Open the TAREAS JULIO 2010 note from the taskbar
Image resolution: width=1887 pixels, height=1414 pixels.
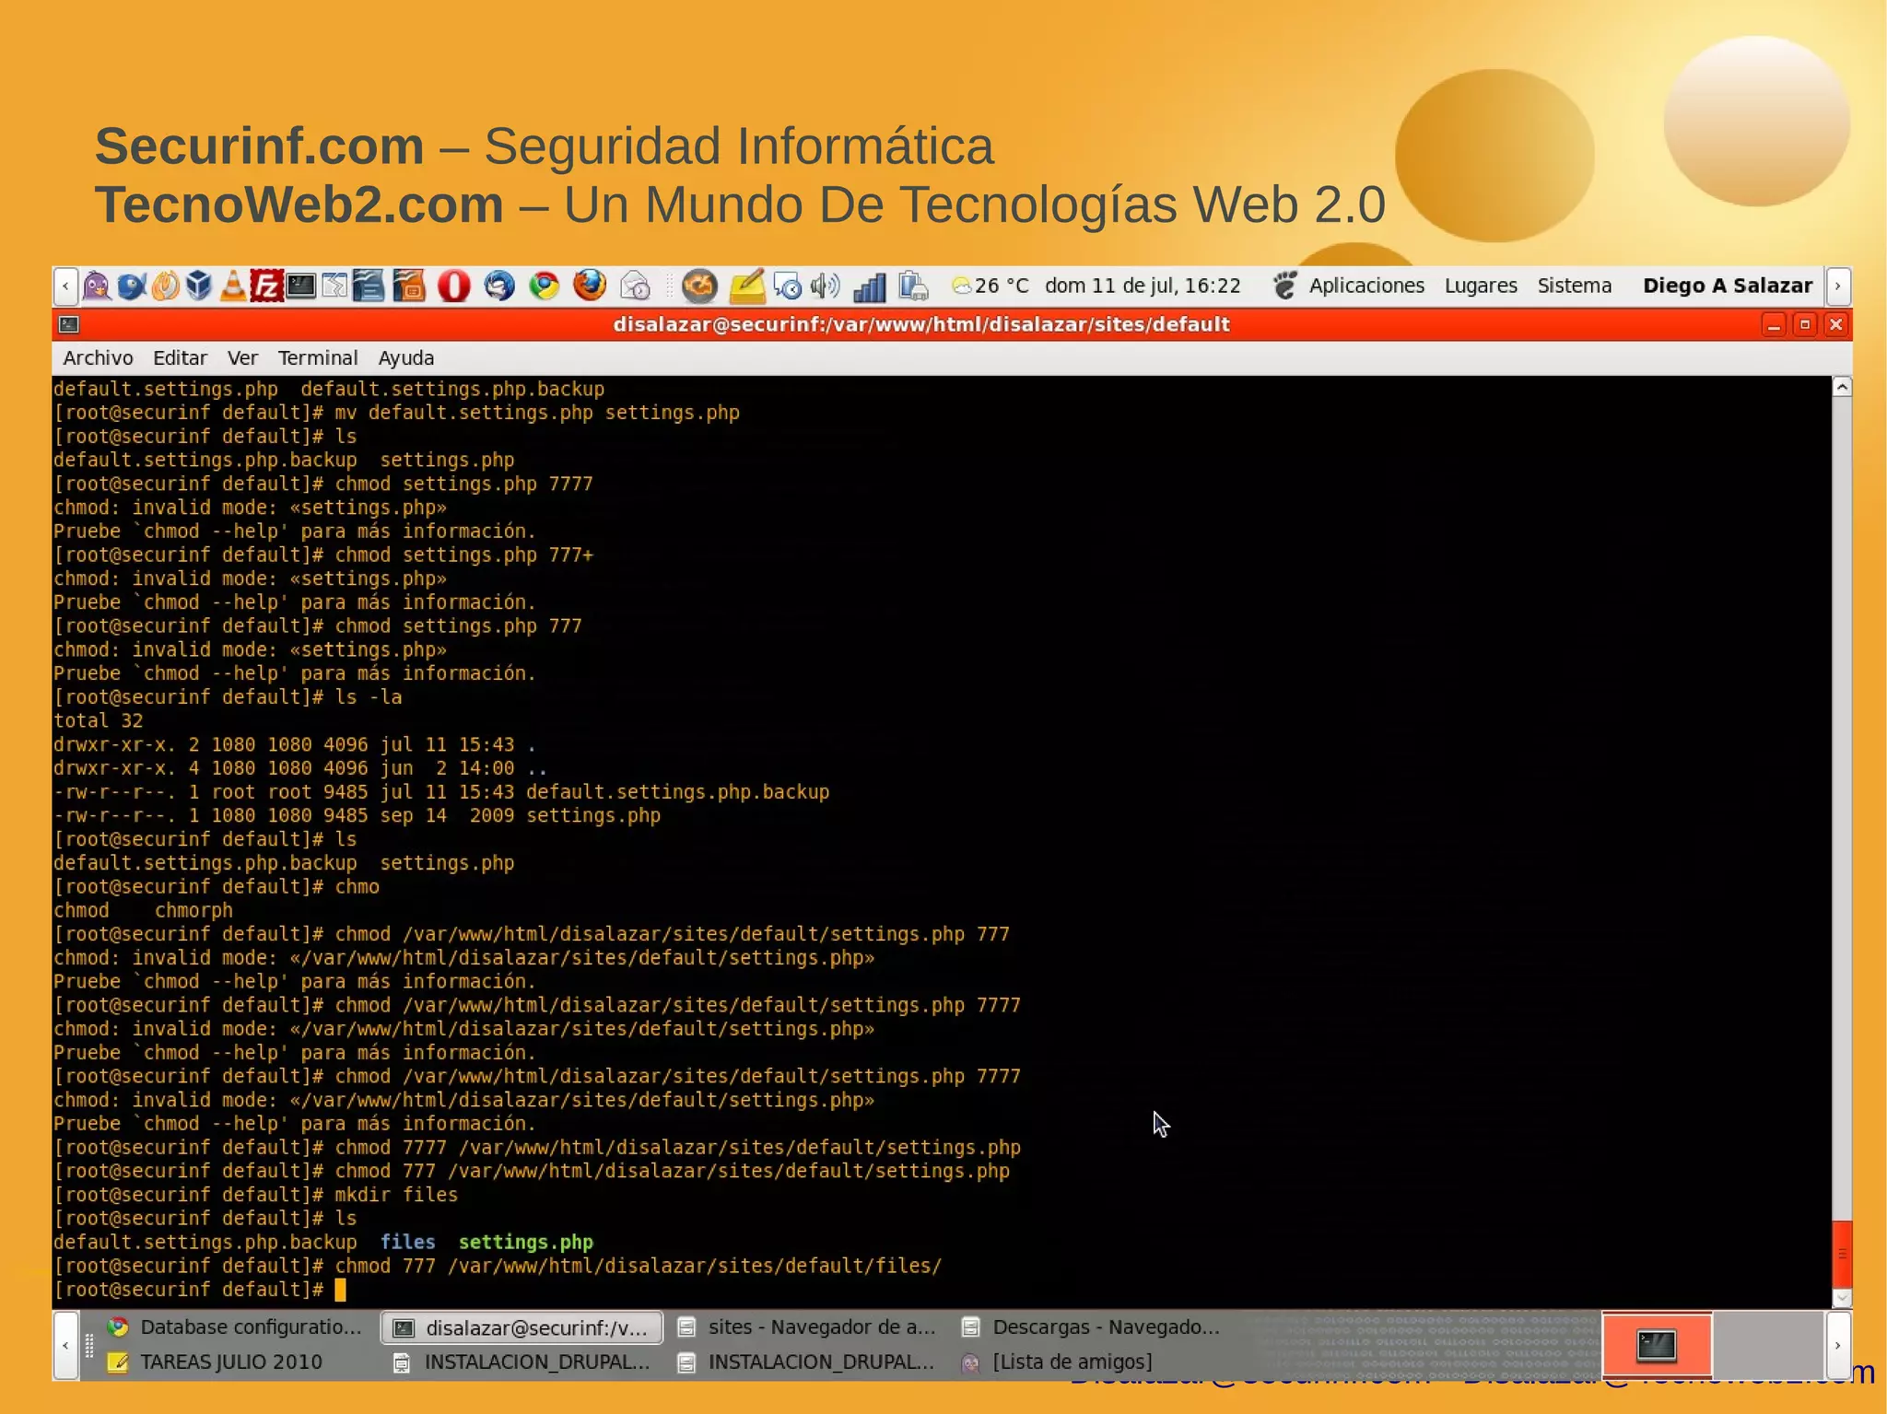coord(215,1361)
